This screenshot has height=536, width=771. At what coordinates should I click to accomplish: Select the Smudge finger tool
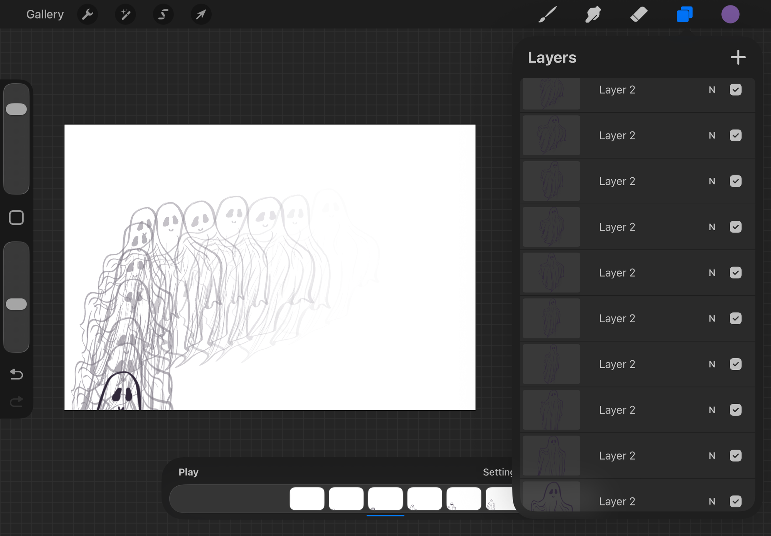(x=593, y=15)
